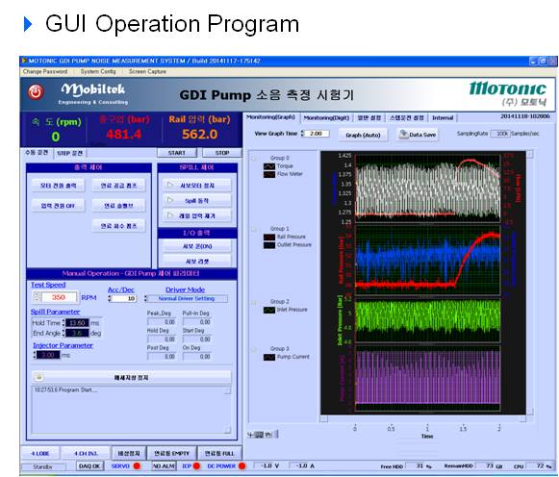559x477 pixels.
Task: Click the Rail Pressure legend icon
Action: (x=269, y=237)
